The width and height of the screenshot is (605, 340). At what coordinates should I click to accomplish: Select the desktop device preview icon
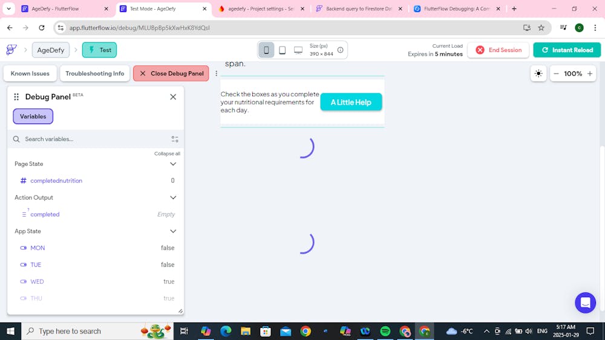point(298,50)
